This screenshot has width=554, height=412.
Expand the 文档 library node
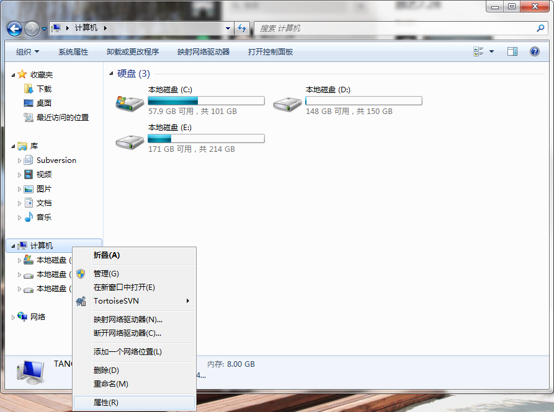19,203
